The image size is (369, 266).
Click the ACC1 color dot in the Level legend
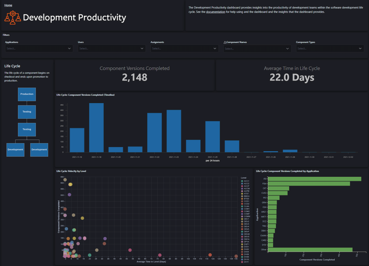pyautogui.click(x=242, y=181)
